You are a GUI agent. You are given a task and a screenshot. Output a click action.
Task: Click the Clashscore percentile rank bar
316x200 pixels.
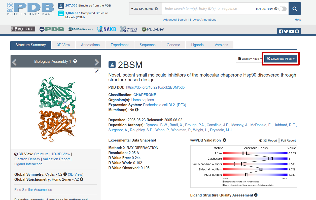click(255, 159)
